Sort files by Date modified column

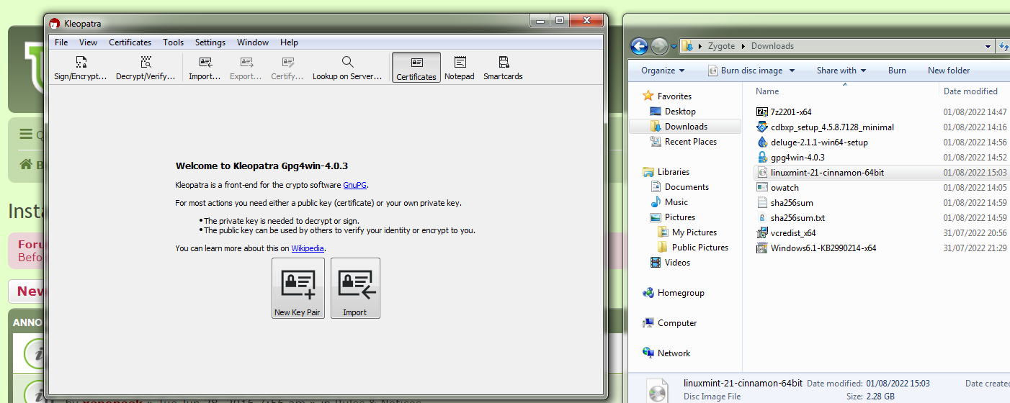(x=970, y=91)
